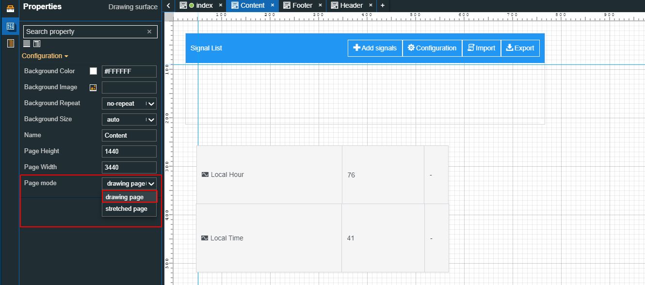Open the Background Size dropdown

129,119
